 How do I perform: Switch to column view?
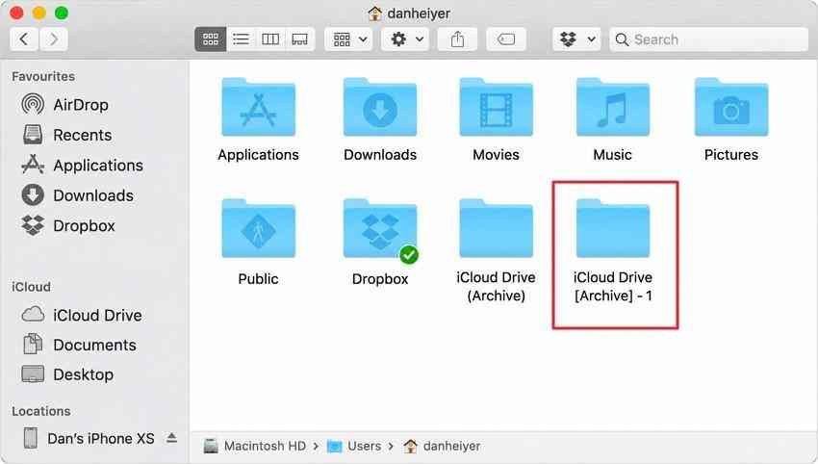click(270, 39)
